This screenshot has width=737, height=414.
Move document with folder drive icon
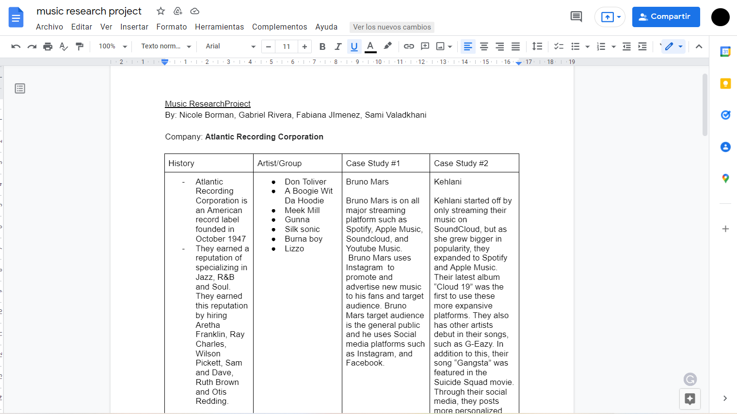tap(178, 11)
